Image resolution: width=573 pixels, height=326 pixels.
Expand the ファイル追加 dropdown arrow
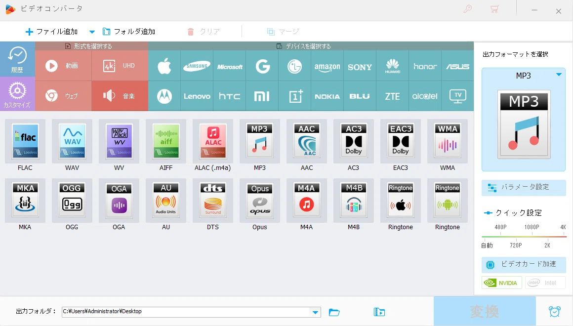[x=92, y=32]
